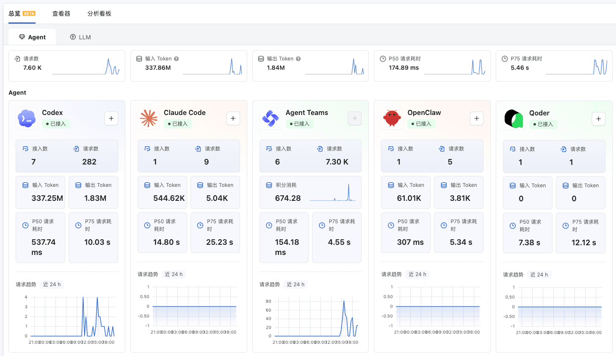Click the 请求数 icon in Qoder card
Viewport: 616px width, 356px height.
tap(564, 149)
